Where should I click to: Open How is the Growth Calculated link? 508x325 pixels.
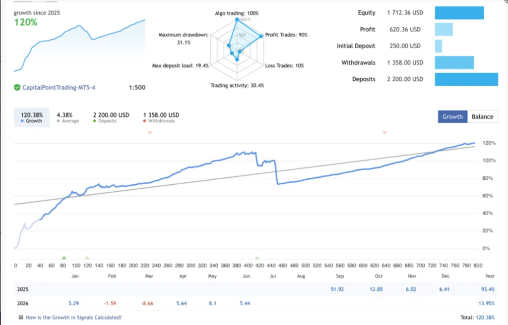tap(74, 317)
